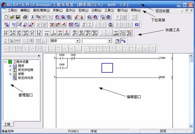Open the 工程(F) menu

click(12, 10)
